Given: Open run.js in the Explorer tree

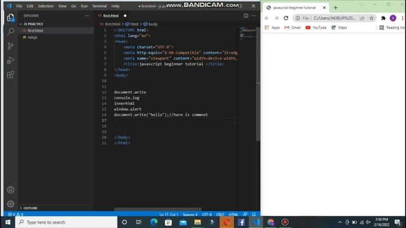Looking at the screenshot, I should [32, 37].
